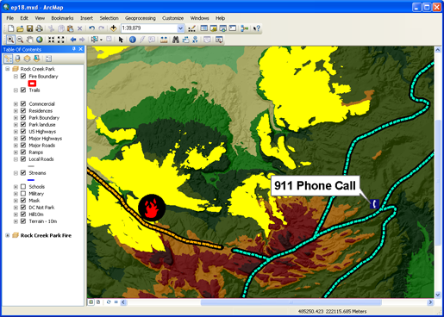Screen dimensions: 444x317
Task: Select the Zoom Out tool
Action: (x=20, y=40)
